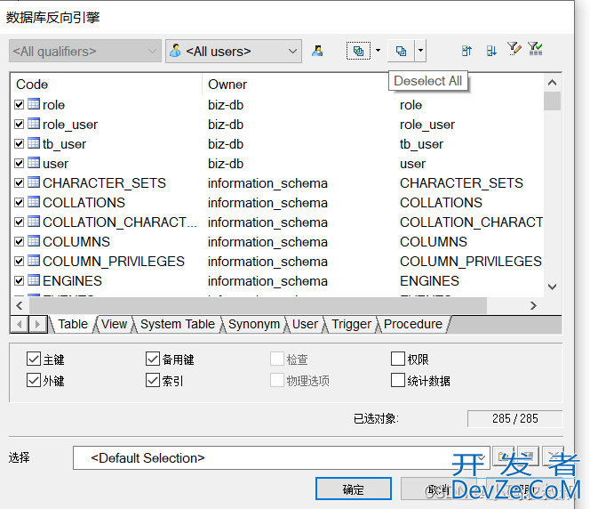The height and width of the screenshot is (509, 590).
Task: Switch to the User tab
Action: tap(305, 324)
